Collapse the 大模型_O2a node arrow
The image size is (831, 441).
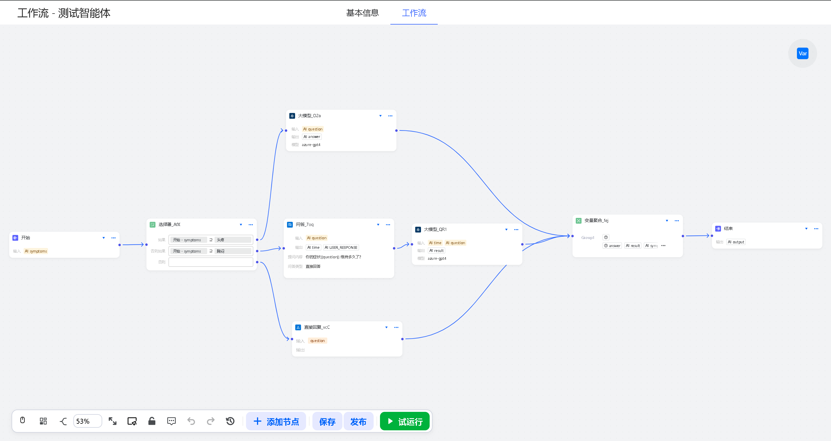tap(380, 116)
